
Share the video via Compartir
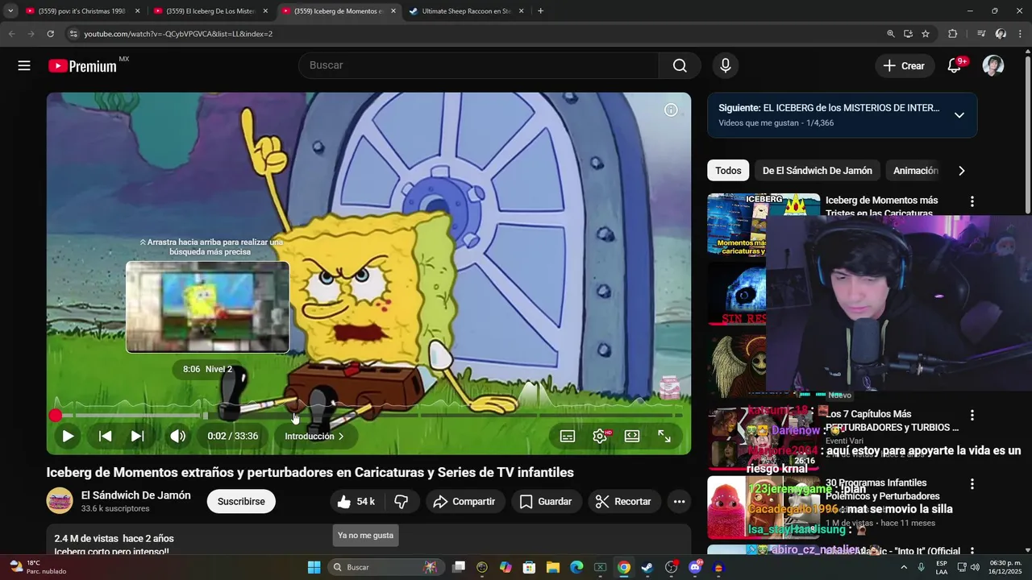[464, 502]
